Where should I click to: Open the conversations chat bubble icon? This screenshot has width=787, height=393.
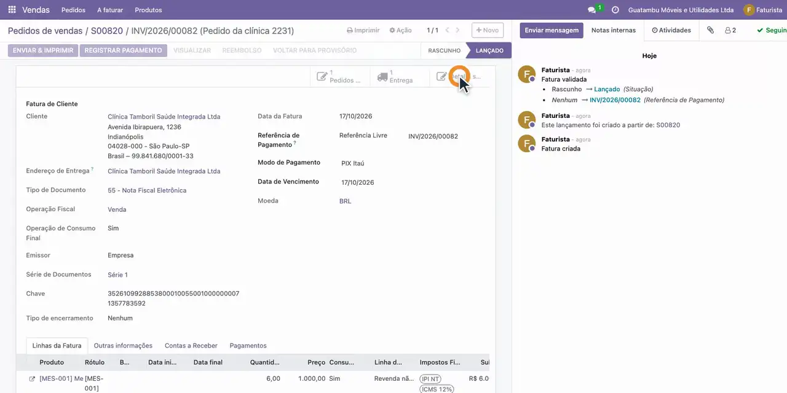592,10
